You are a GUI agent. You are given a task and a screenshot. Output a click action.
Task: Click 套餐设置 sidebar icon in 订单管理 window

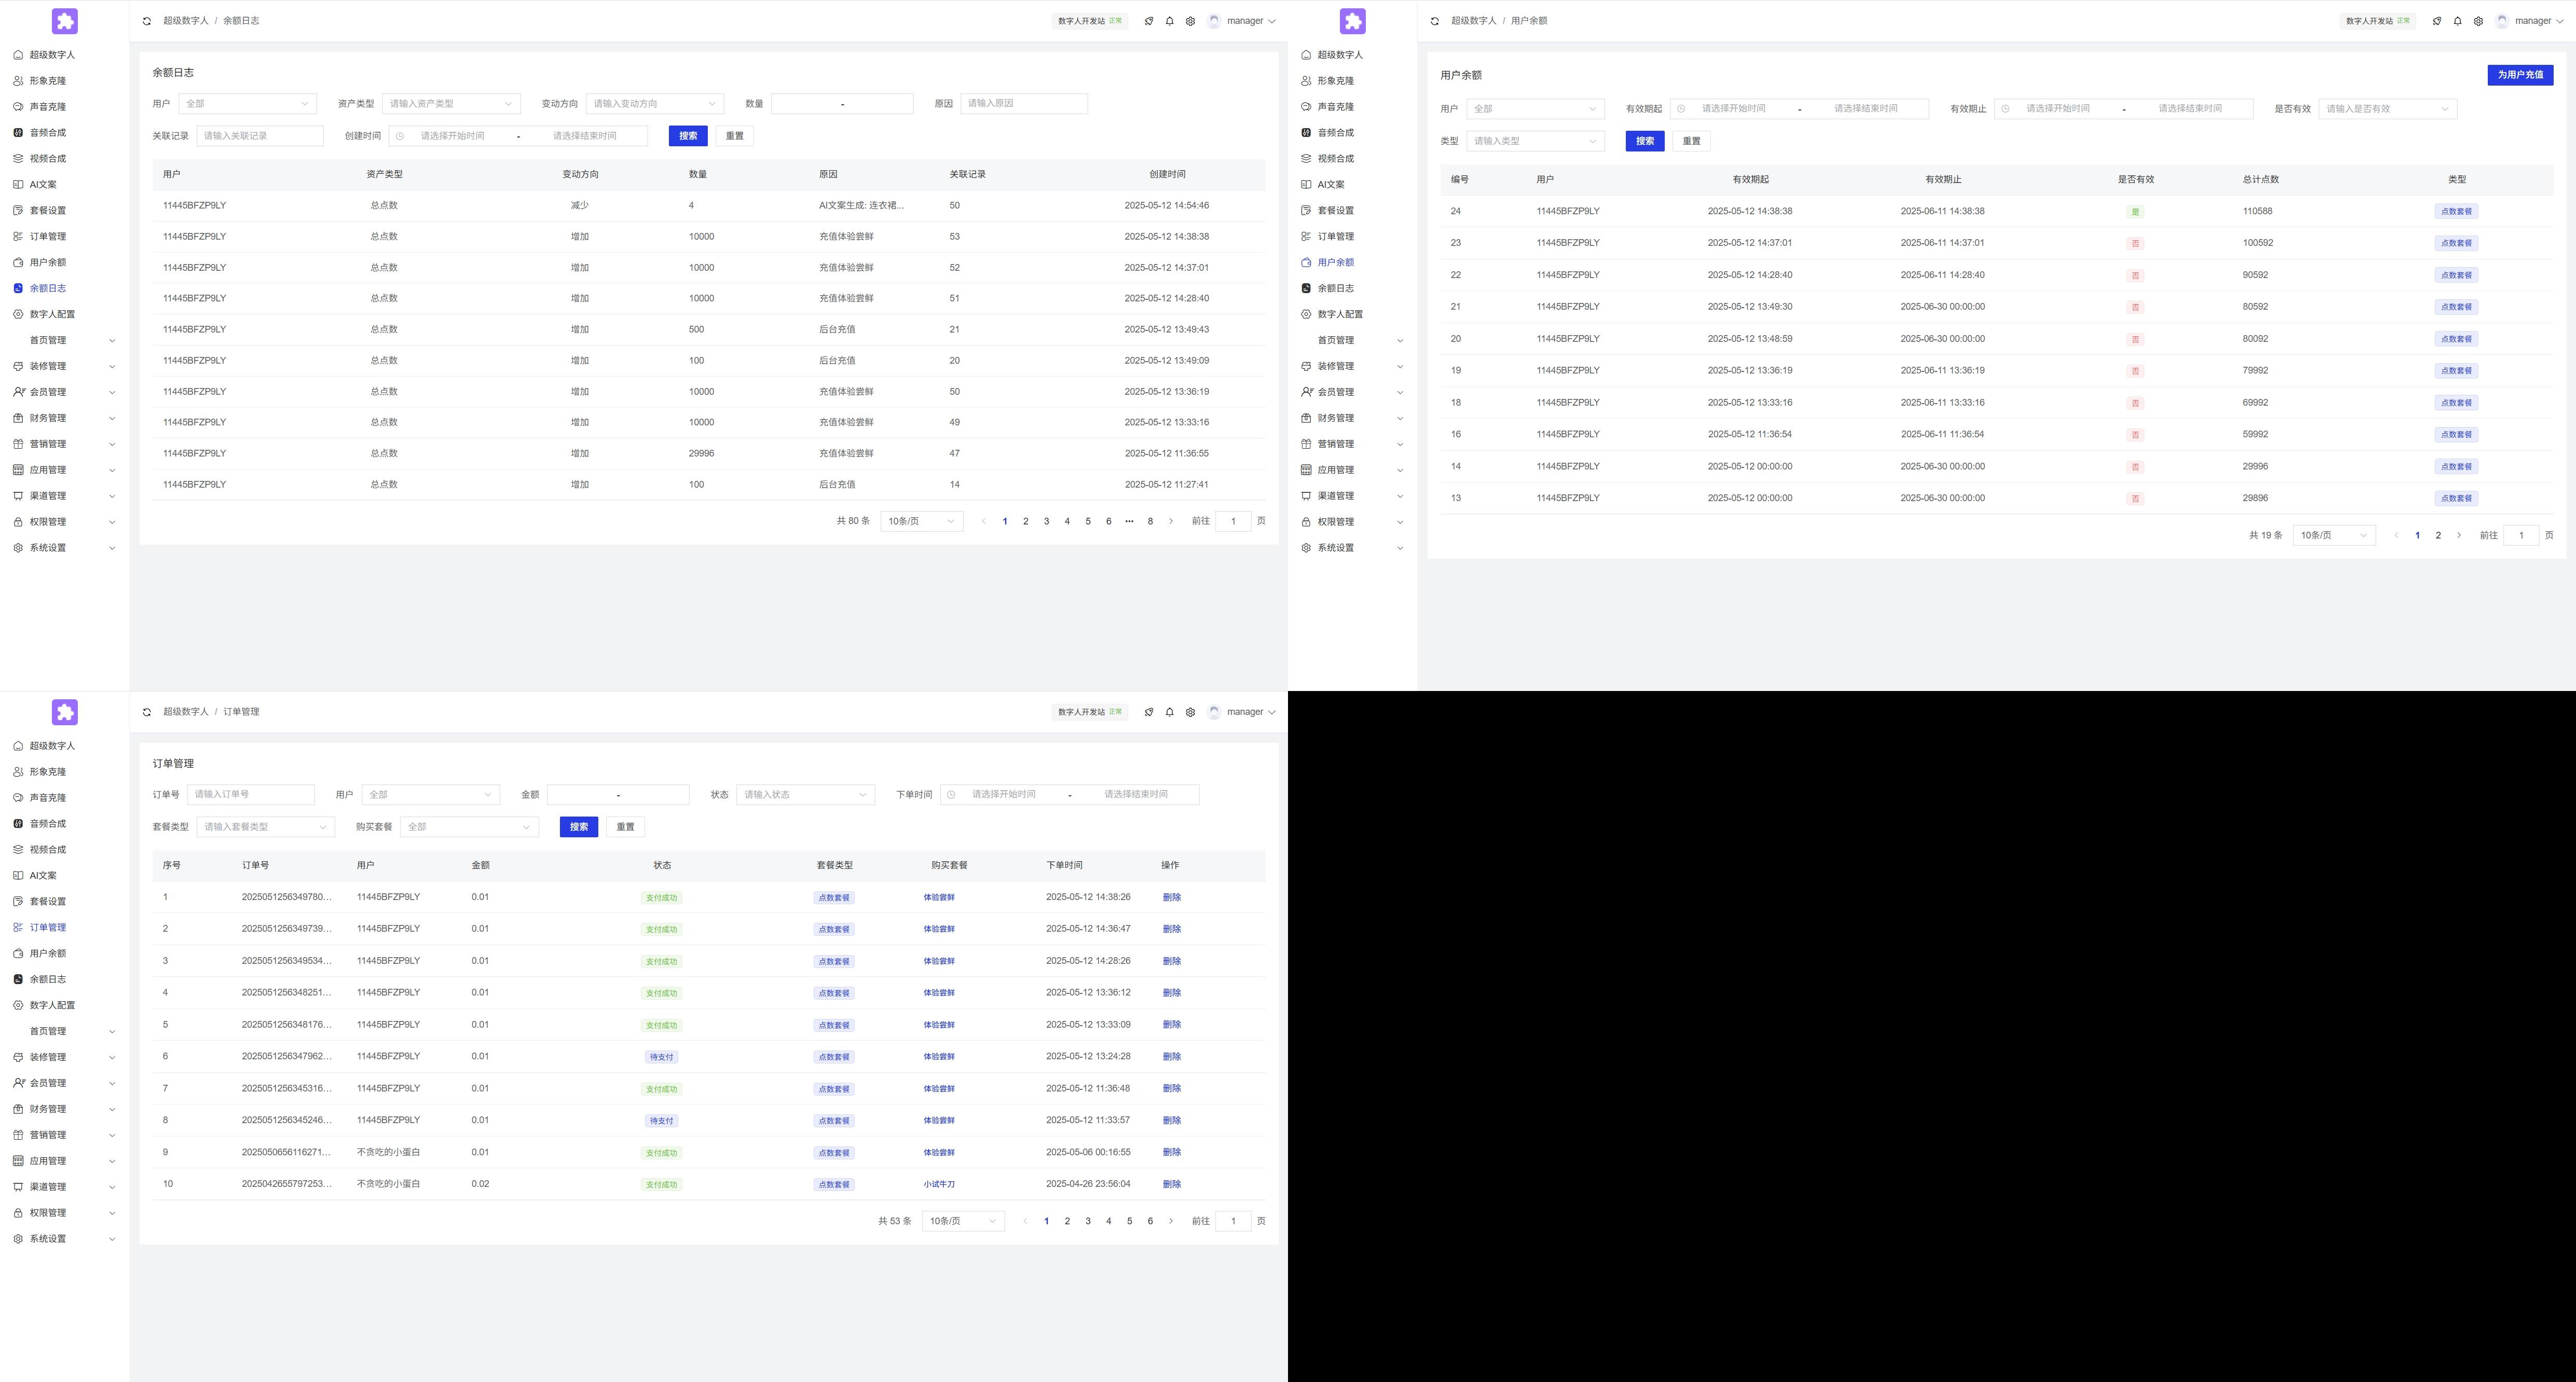pyautogui.click(x=18, y=902)
